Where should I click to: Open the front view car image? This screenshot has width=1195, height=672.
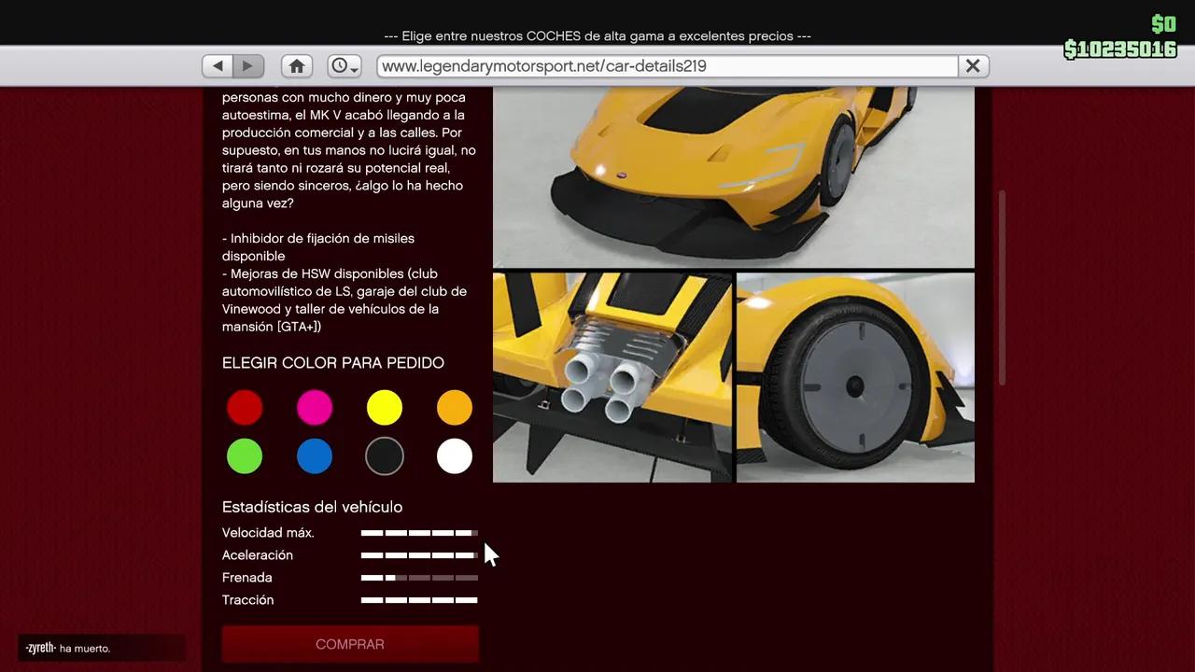click(733, 177)
